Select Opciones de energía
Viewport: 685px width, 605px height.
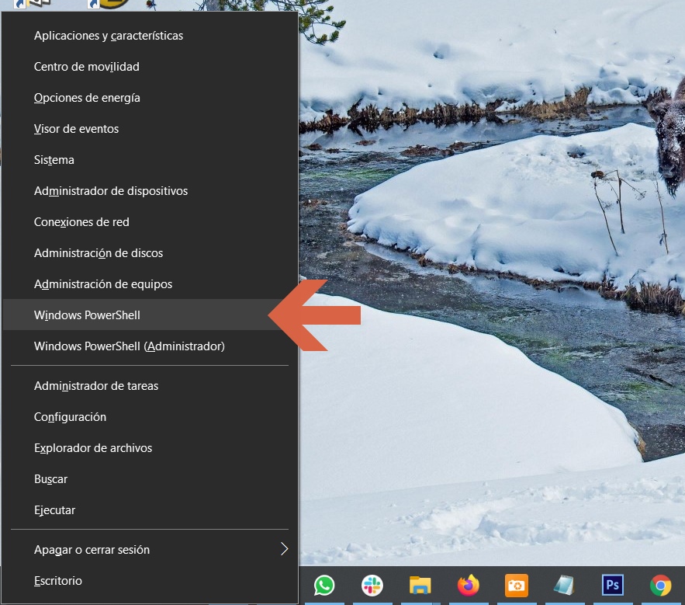(x=150, y=98)
